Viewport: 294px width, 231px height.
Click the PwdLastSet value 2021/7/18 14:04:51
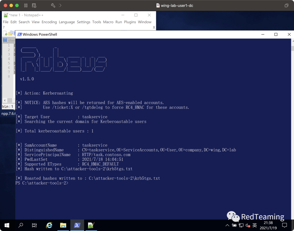tap(103, 160)
